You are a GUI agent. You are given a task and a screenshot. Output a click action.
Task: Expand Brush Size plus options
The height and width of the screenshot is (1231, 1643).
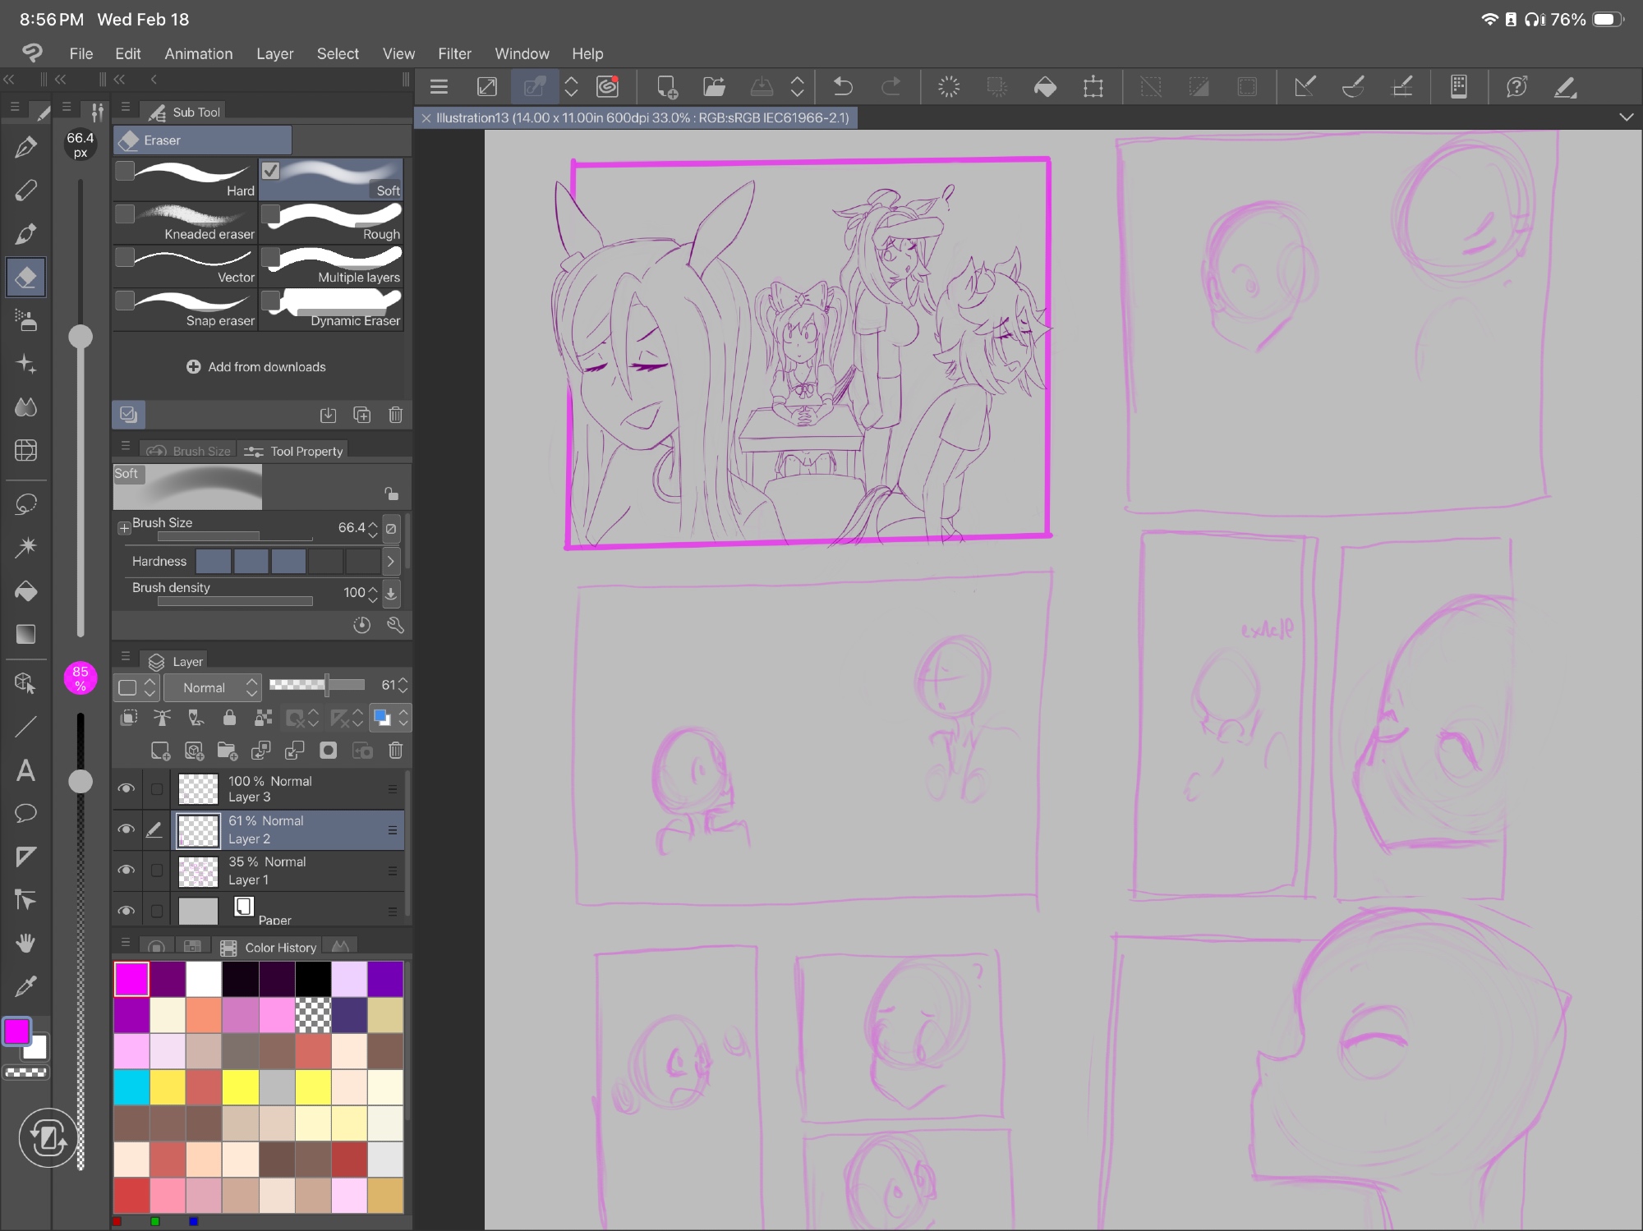pos(123,528)
